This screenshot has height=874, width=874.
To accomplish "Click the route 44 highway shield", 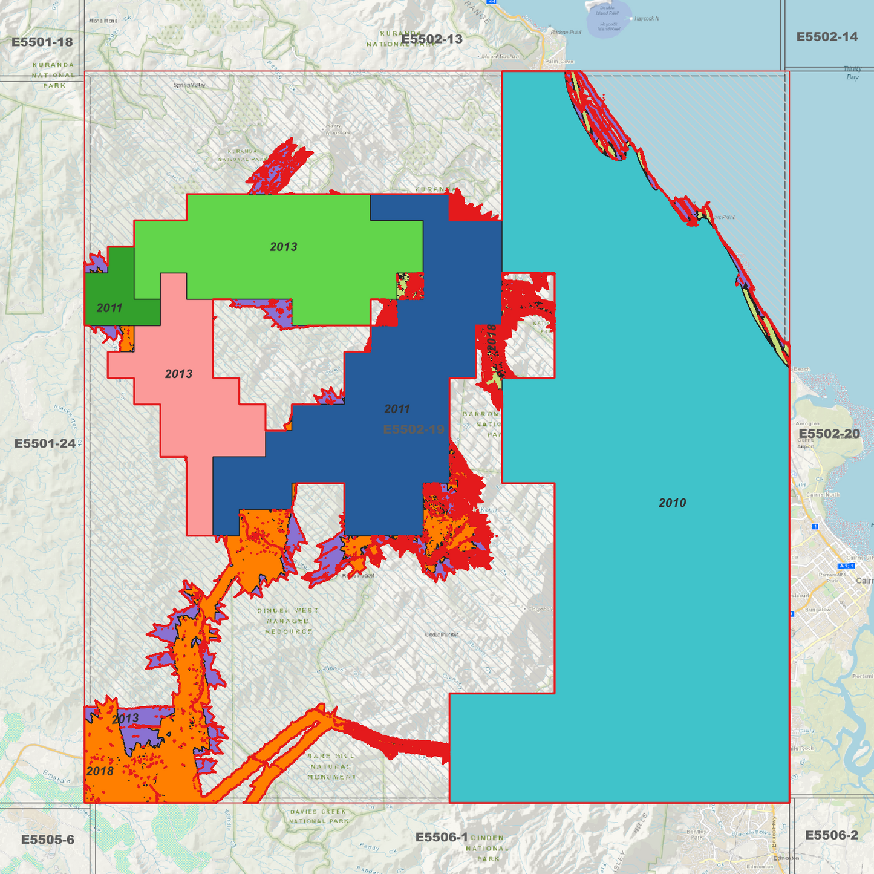I will tap(492, 2).
